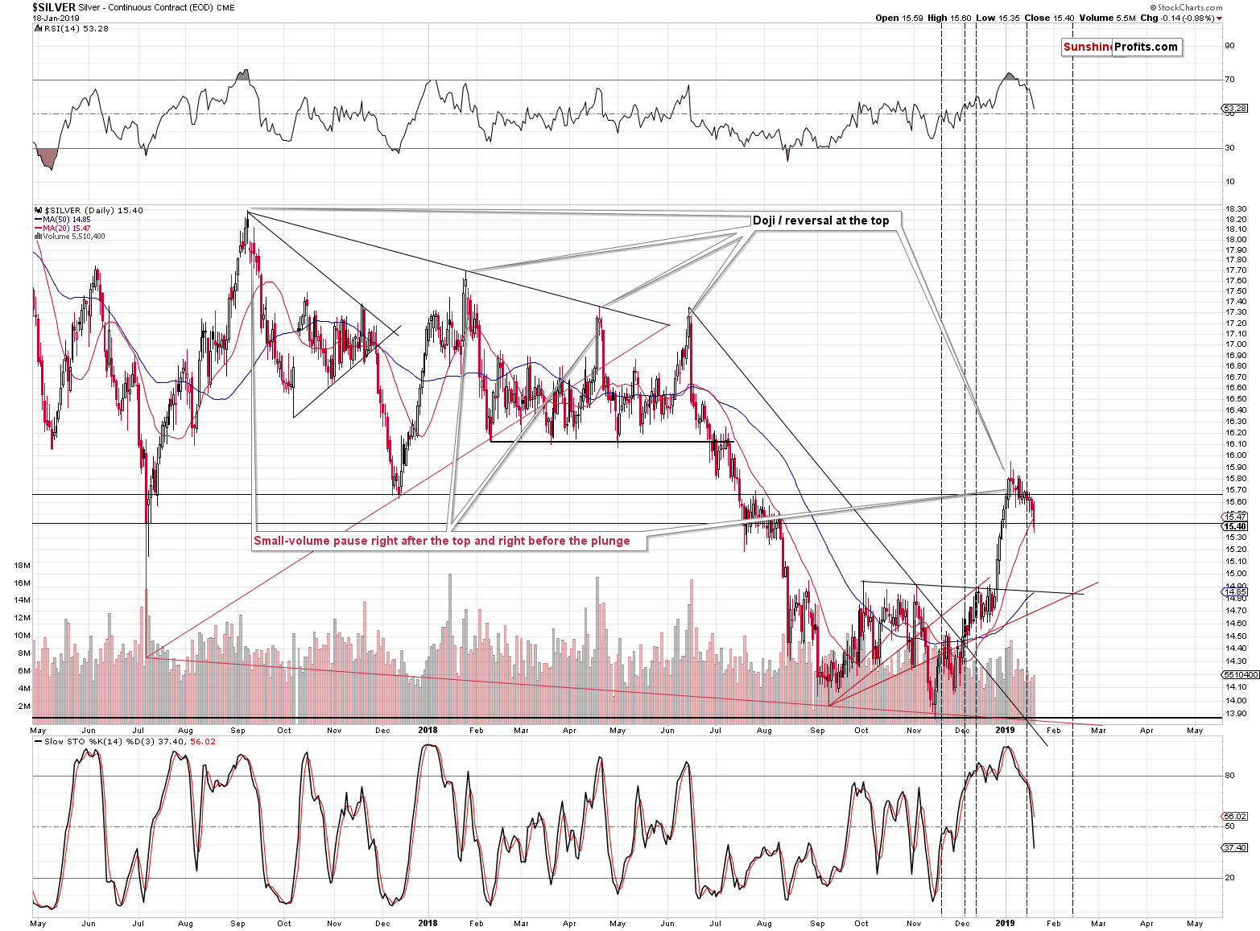Click the SunshineProfits.com logo
This screenshot has width=1260, height=931.
click(1121, 47)
